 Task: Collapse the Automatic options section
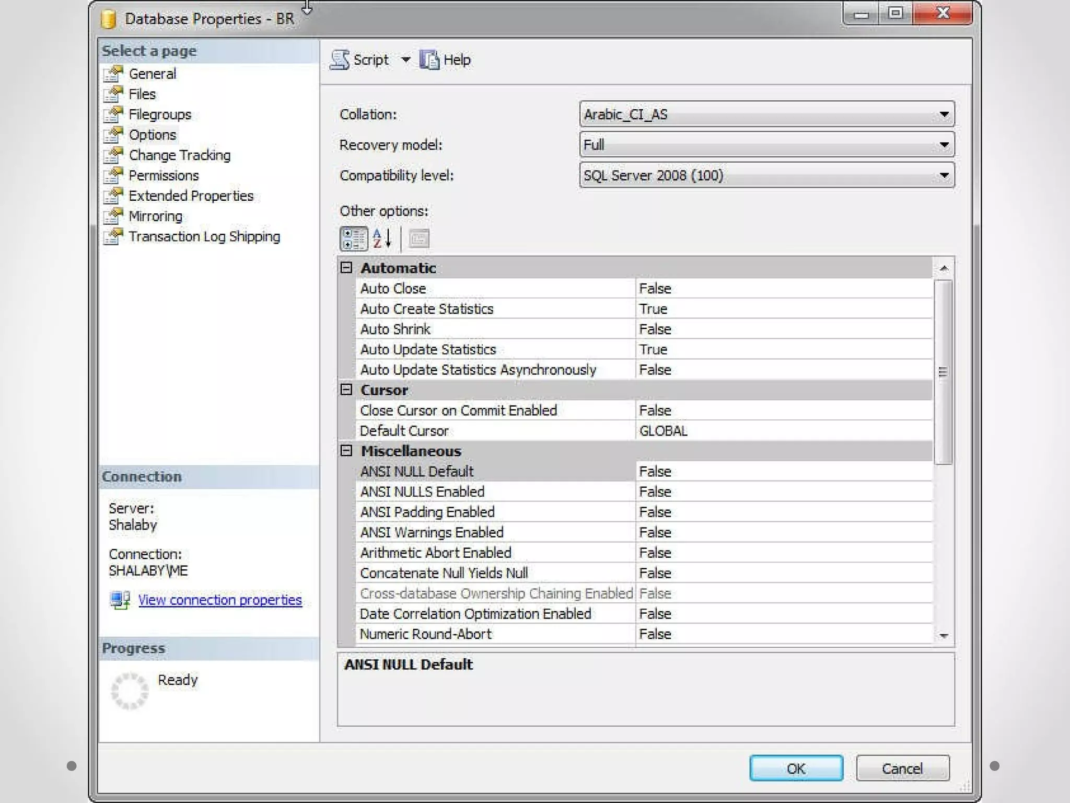click(346, 268)
